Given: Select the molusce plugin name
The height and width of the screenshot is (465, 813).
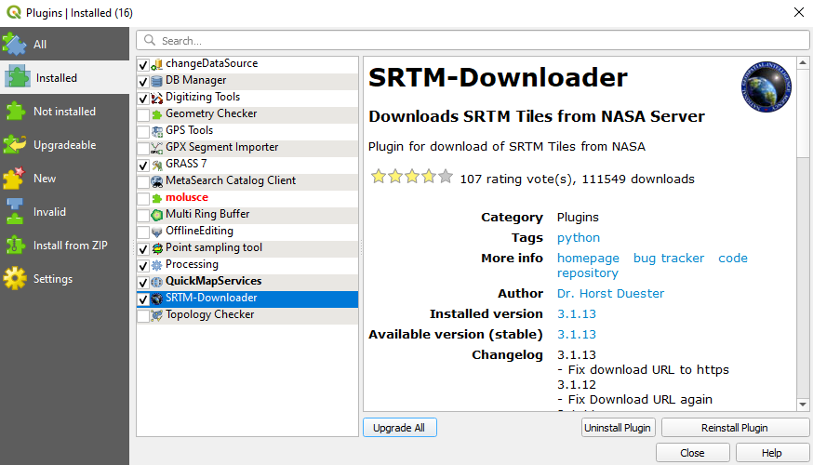Looking at the screenshot, I should (x=187, y=197).
